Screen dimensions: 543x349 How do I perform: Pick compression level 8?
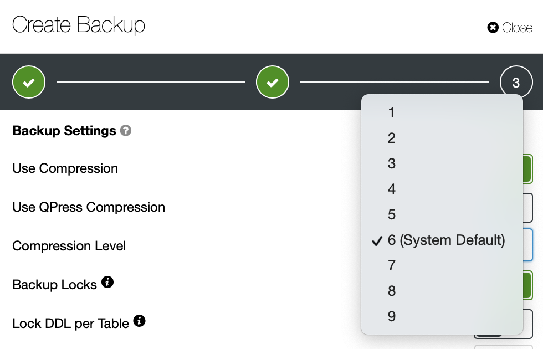pyautogui.click(x=442, y=291)
